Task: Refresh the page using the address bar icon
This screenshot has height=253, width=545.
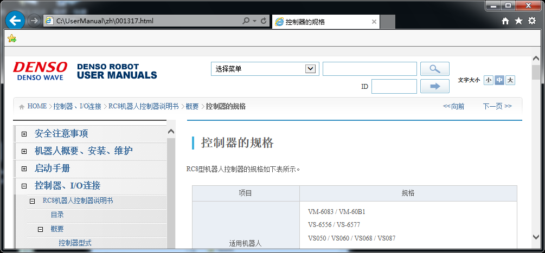Action: pyautogui.click(x=264, y=21)
